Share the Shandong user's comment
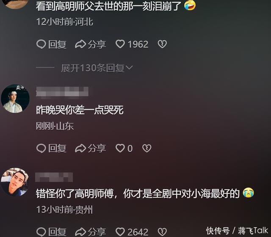 tap(90, 149)
